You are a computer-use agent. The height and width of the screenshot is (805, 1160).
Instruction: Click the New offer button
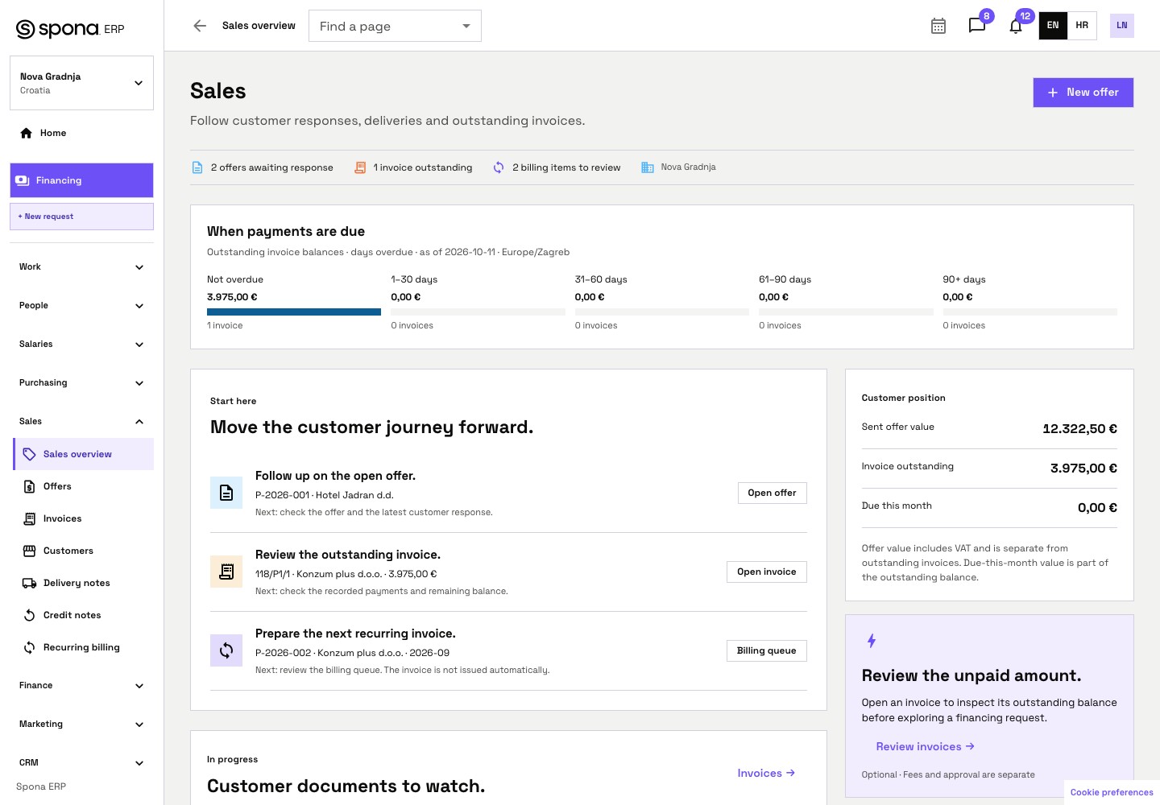click(1083, 93)
